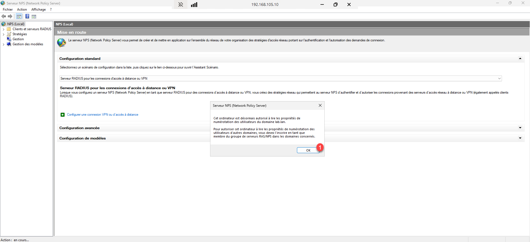Expand Clients et serveurs RADIUS tree node
The height and width of the screenshot is (242, 530).
coord(3,29)
